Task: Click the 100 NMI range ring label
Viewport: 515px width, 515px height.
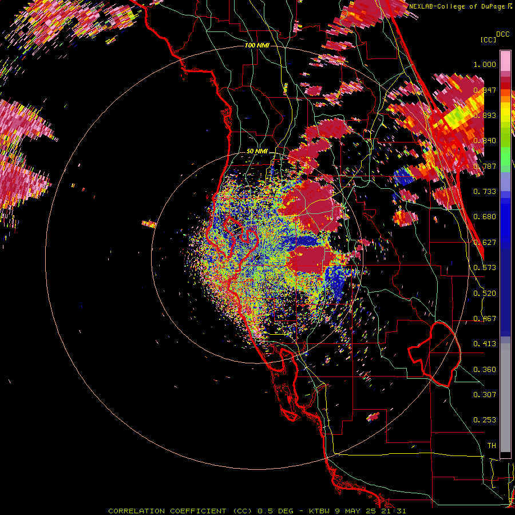Action: click(x=257, y=45)
